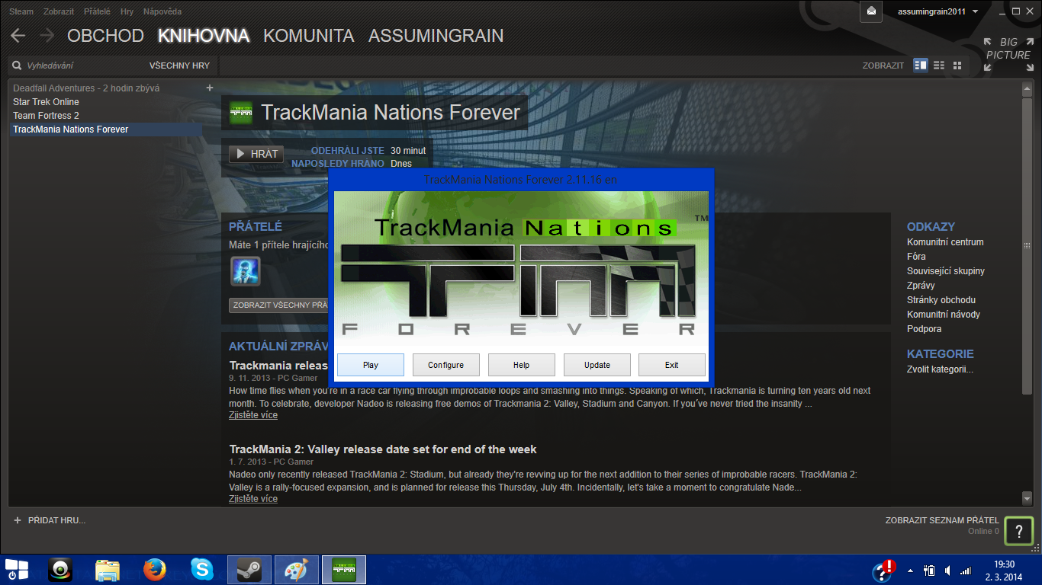Switch library to list view
1042x585 pixels.
(939, 66)
